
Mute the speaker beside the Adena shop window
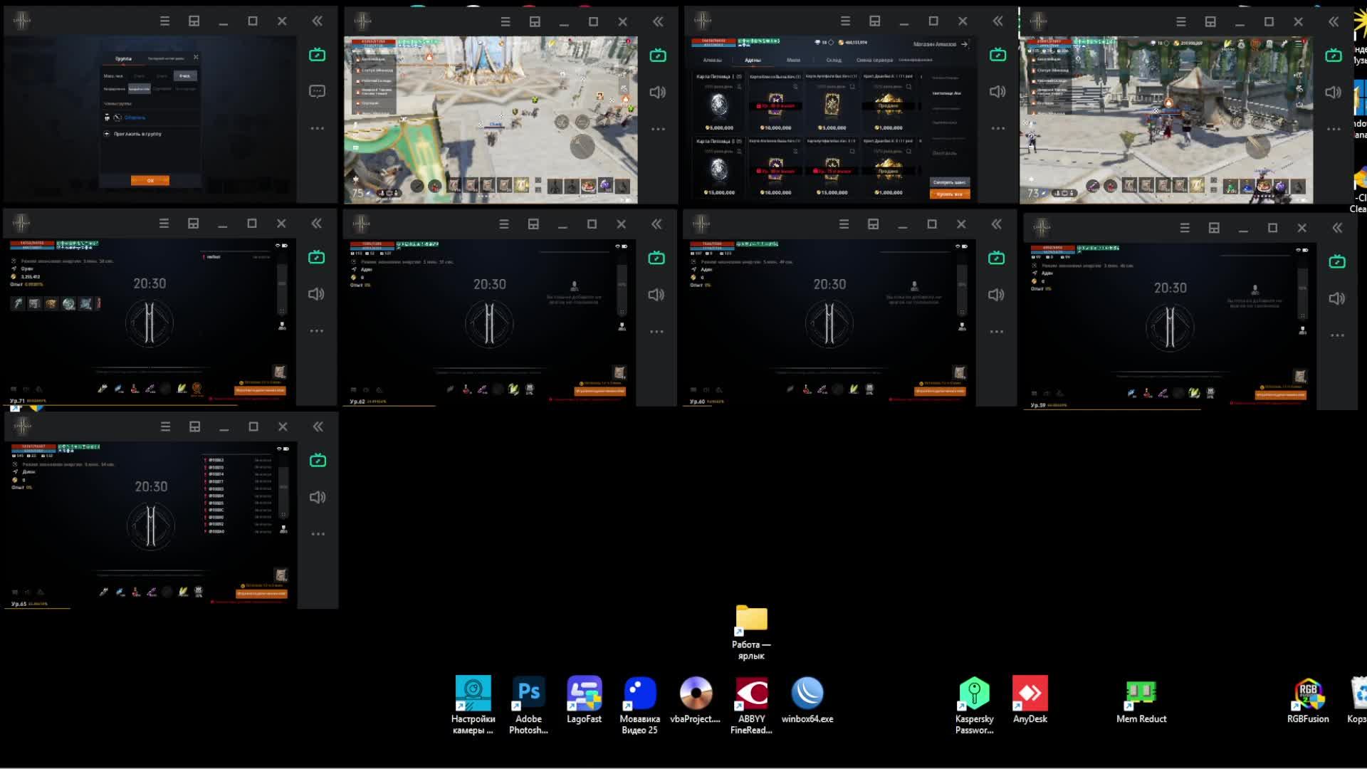(x=997, y=92)
